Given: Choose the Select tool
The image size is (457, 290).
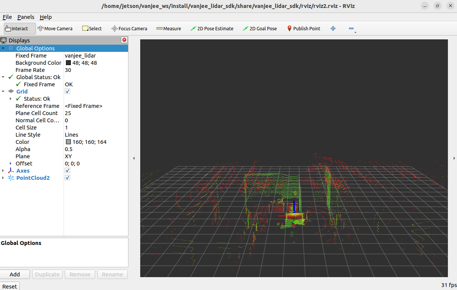Looking at the screenshot, I should pos(92,28).
